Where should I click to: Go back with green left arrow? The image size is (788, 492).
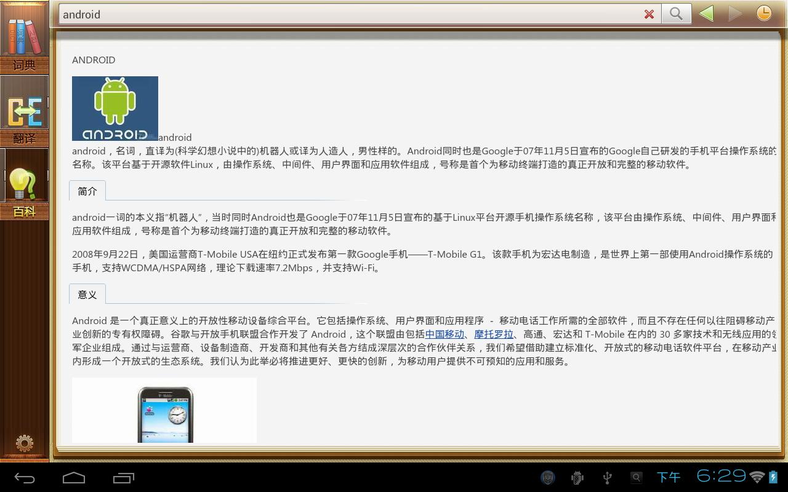(706, 14)
